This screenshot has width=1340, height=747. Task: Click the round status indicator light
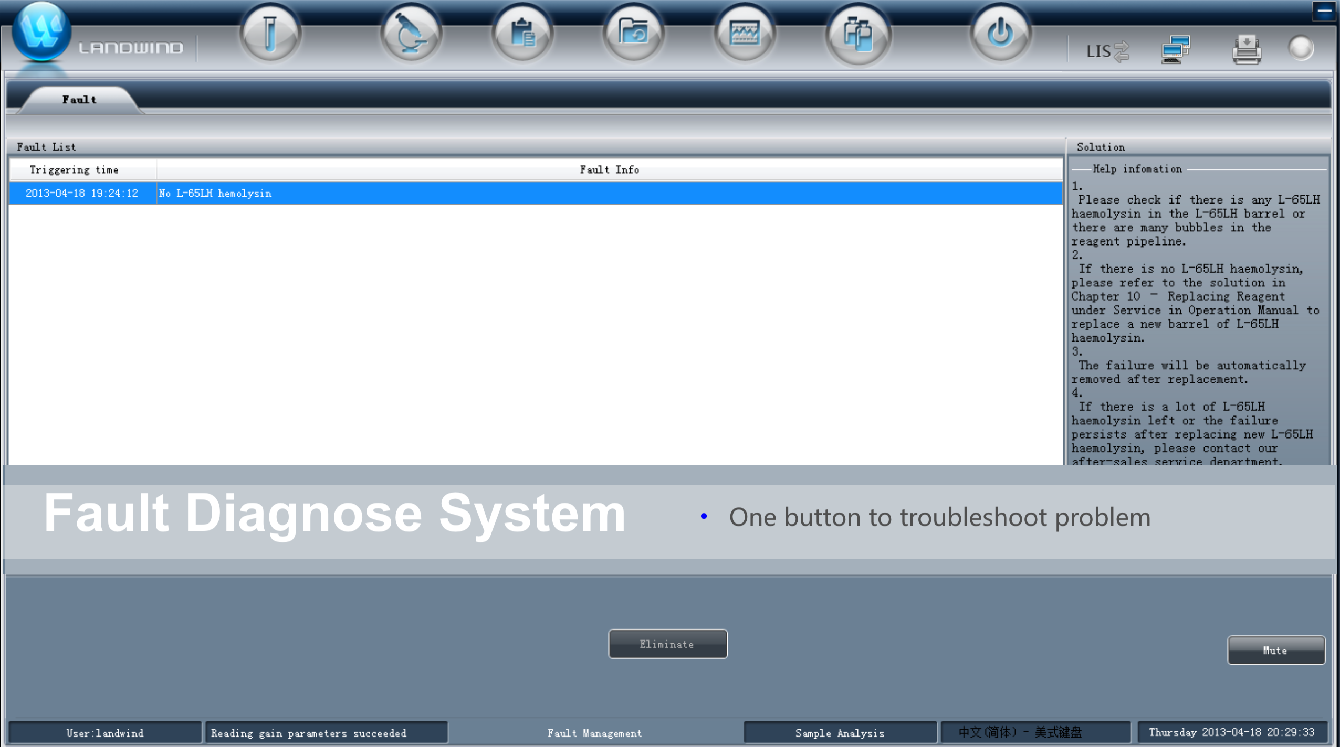(x=1301, y=49)
